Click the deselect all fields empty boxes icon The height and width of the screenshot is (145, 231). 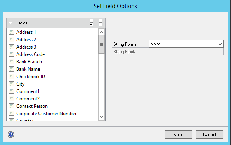[101, 23]
